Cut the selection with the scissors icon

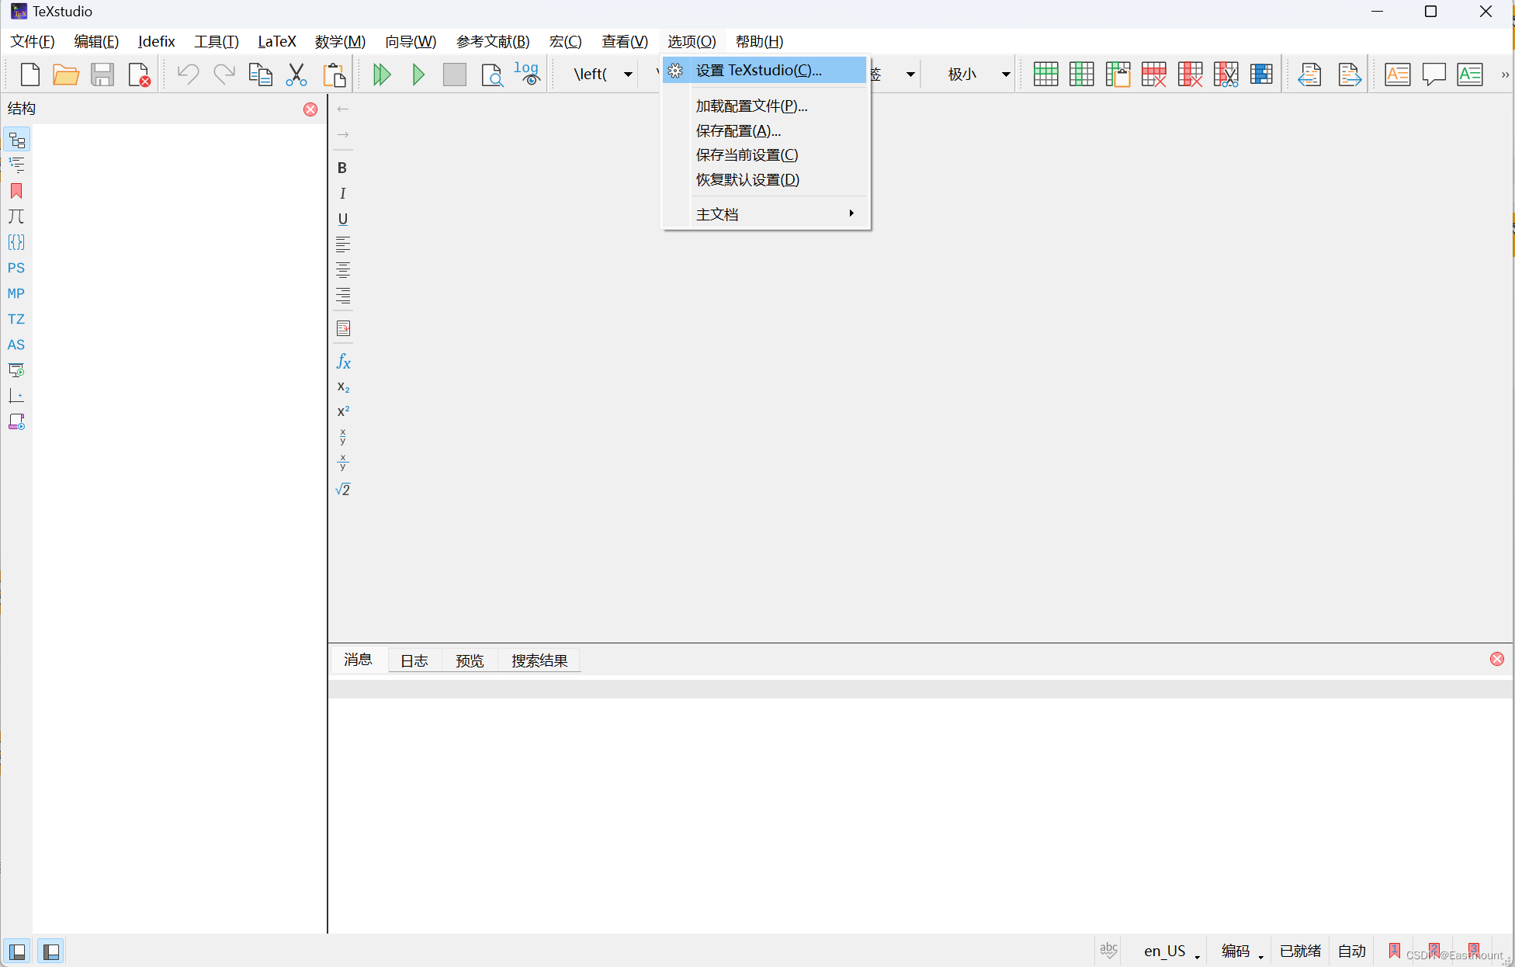(x=296, y=75)
